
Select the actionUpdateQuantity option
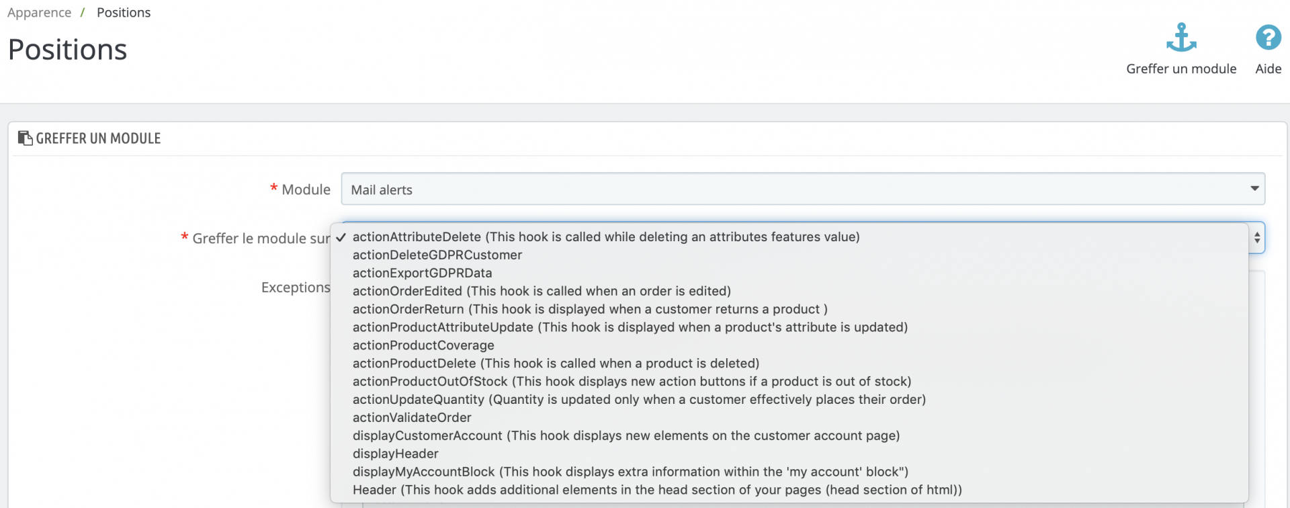coord(638,400)
